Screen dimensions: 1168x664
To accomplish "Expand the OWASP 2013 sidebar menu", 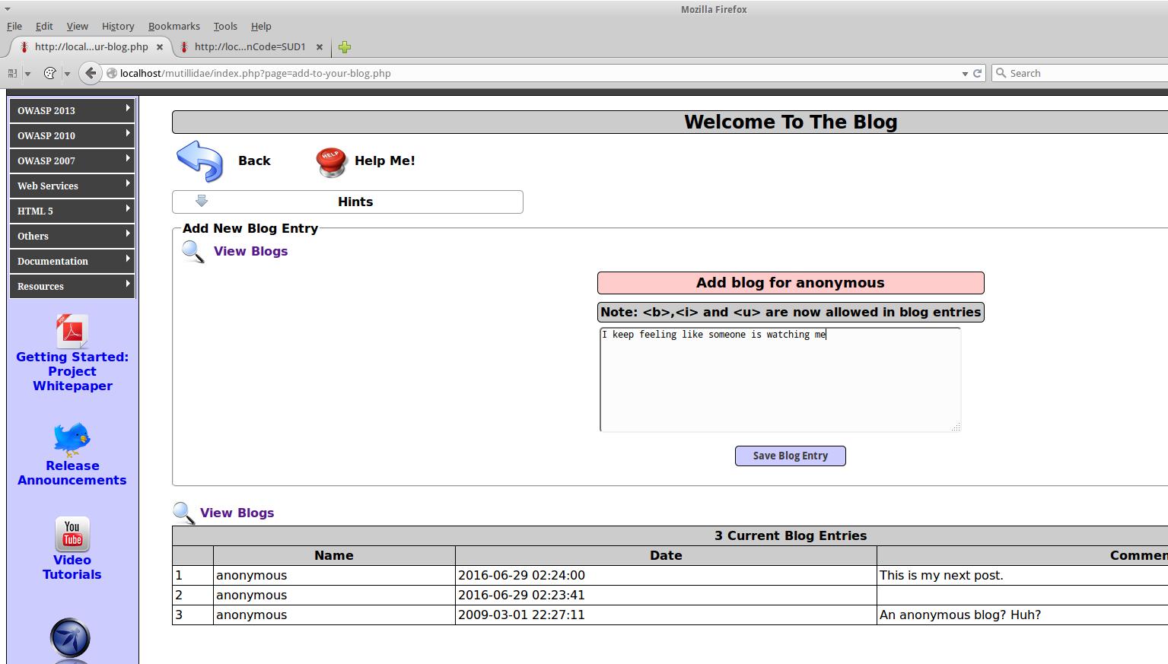I will pos(72,110).
